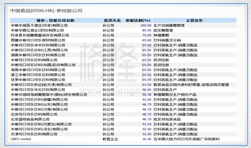Select 中粮可口可乐饮料(中国)投资有限公司 name
251x148 pixels.
[x=43, y=65]
